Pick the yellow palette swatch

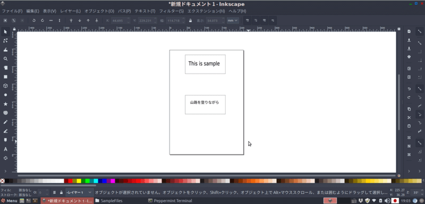pyautogui.click(x=79, y=181)
